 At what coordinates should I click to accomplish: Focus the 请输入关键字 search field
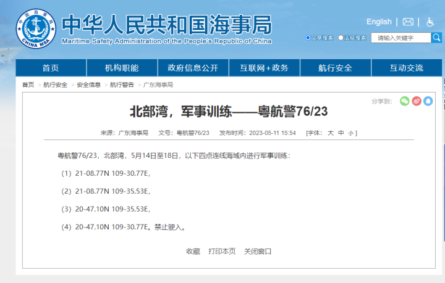(x=401, y=38)
